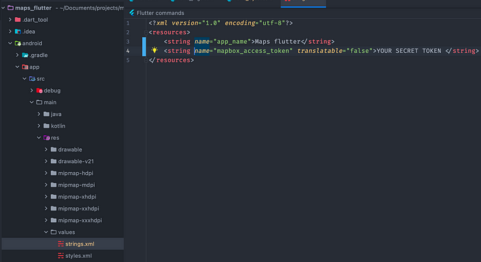
Task: Expand the debug folder
Action: 32,91
